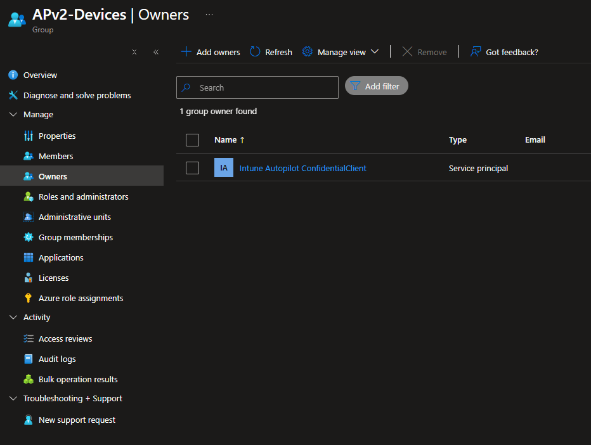Open Azure role assignments
The height and width of the screenshot is (445, 591).
pos(81,298)
